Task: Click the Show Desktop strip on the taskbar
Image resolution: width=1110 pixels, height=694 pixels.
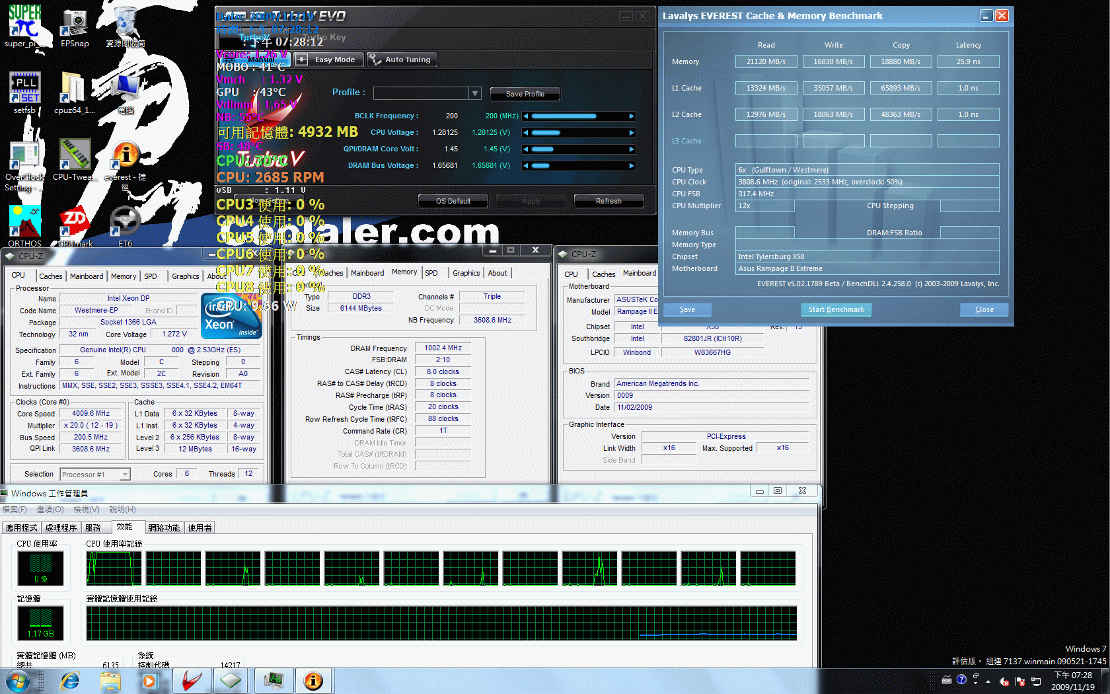Action: [1105, 681]
